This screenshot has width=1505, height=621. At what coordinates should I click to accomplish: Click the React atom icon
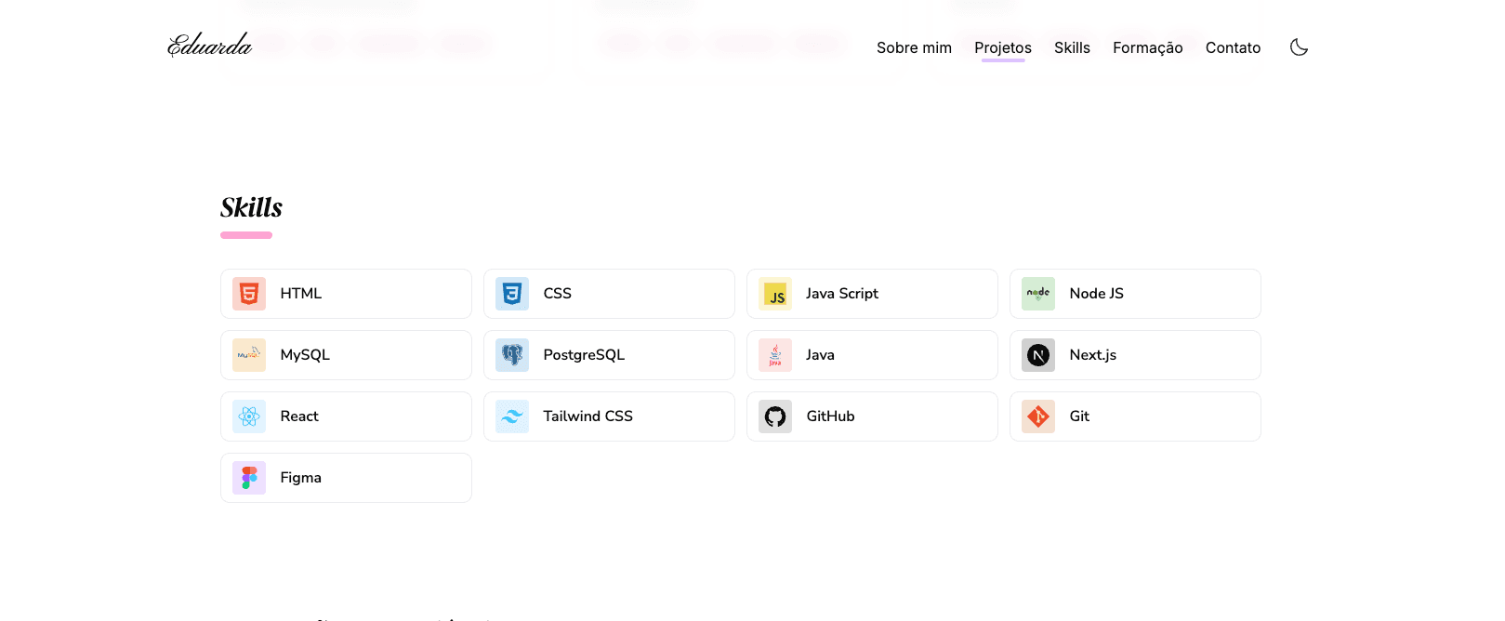coord(249,416)
